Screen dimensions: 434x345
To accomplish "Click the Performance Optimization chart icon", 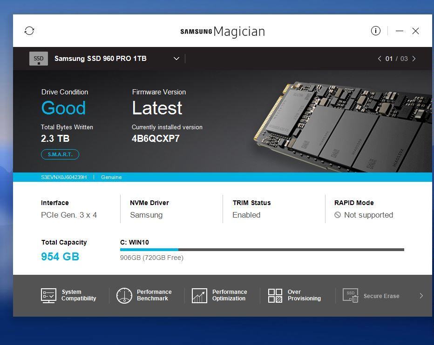I will coord(199,296).
